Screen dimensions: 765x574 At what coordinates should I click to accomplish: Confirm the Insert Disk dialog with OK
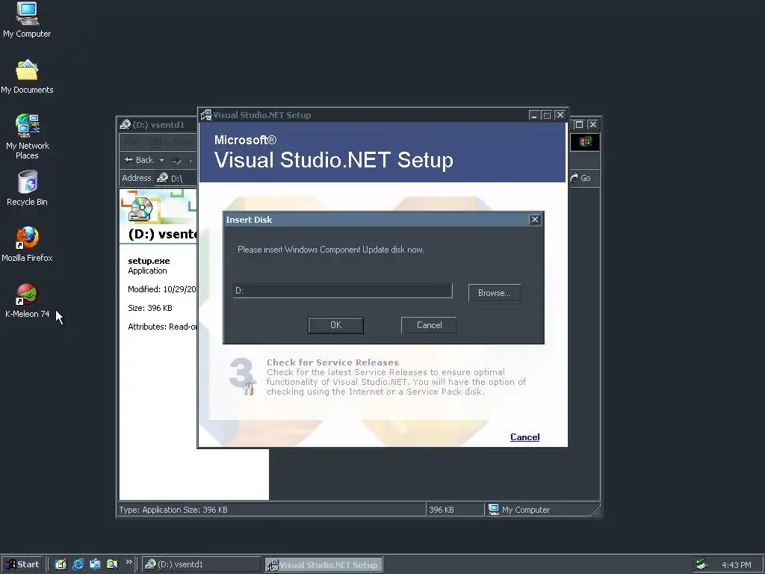(335, 325)
